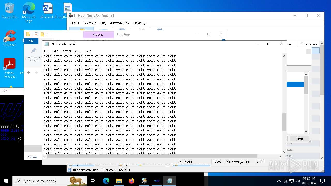The width and height of the screenshot is (331, 186).
Task: Click the Properties checkmark icon in Explorer quick toolbar
Action: (x=36, y=34)
